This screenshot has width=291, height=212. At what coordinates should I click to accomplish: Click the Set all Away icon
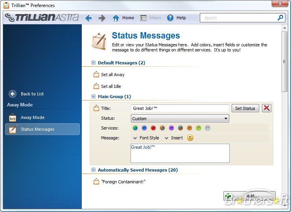(x=96, y=74)
